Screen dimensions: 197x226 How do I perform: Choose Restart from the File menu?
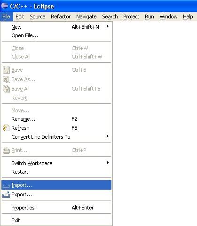coord(56,172)
